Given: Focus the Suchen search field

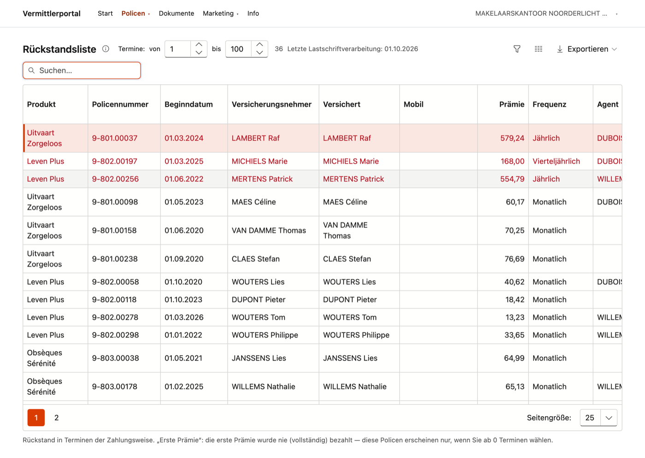Looking at the screenshot, I should pos(82,70).
